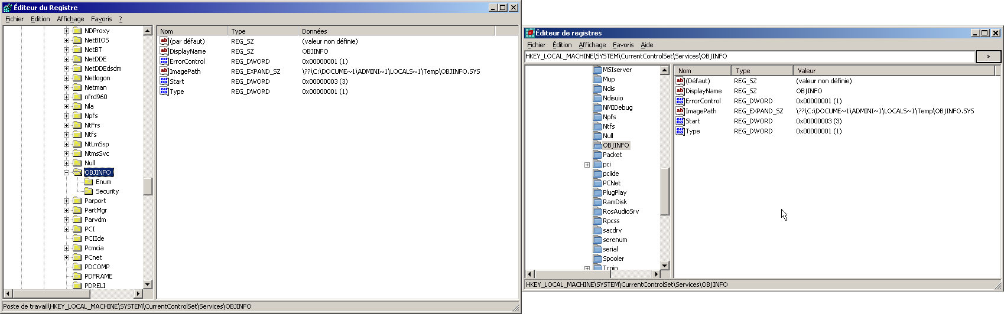Select the RamDisk key folder icon
This screenshot has height=314, width=1004.
[x=597, y=202]
